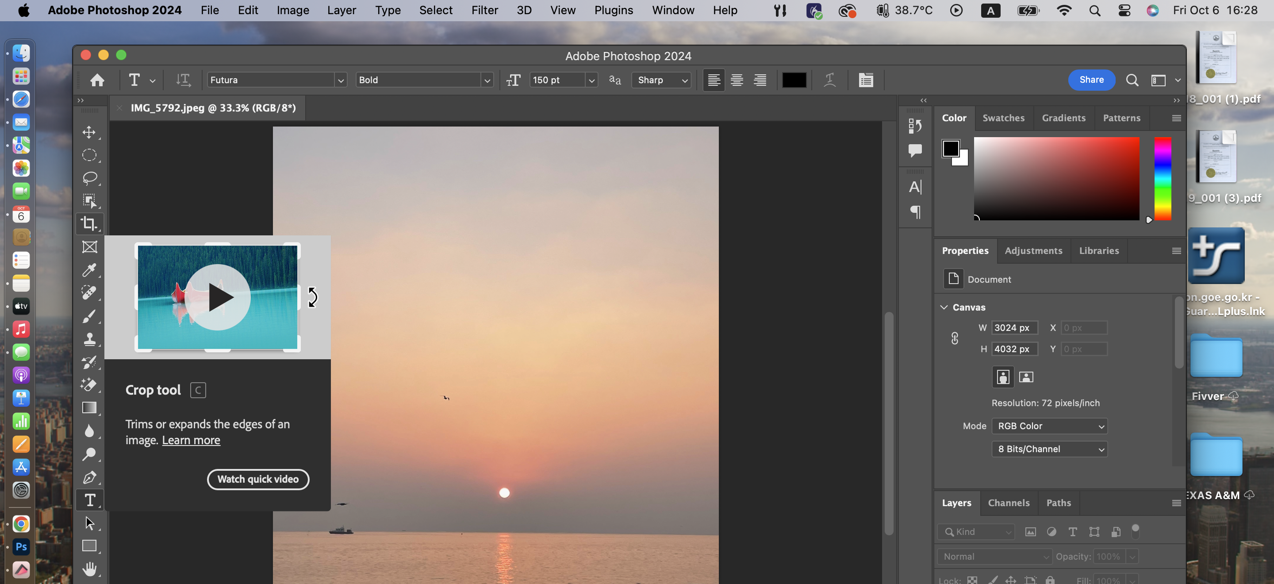
Task: Collapse the Canvas section
Action: point(944,307)
